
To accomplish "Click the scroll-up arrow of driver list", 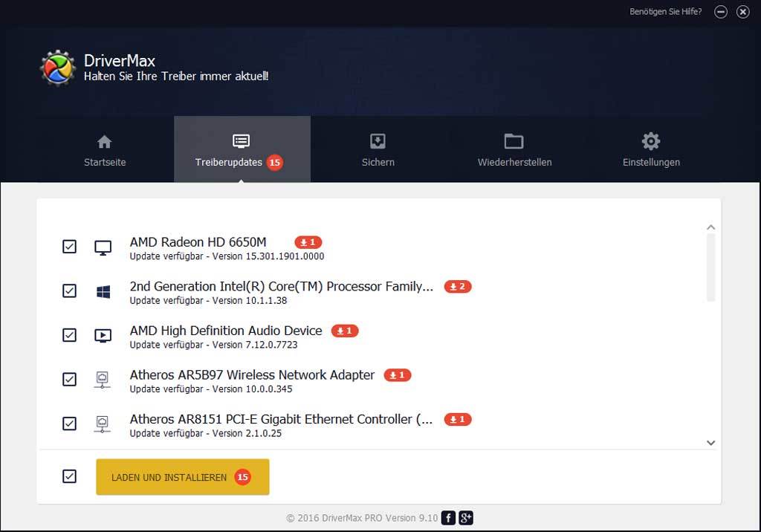I will pyautogui.click(x=711, y=227).
